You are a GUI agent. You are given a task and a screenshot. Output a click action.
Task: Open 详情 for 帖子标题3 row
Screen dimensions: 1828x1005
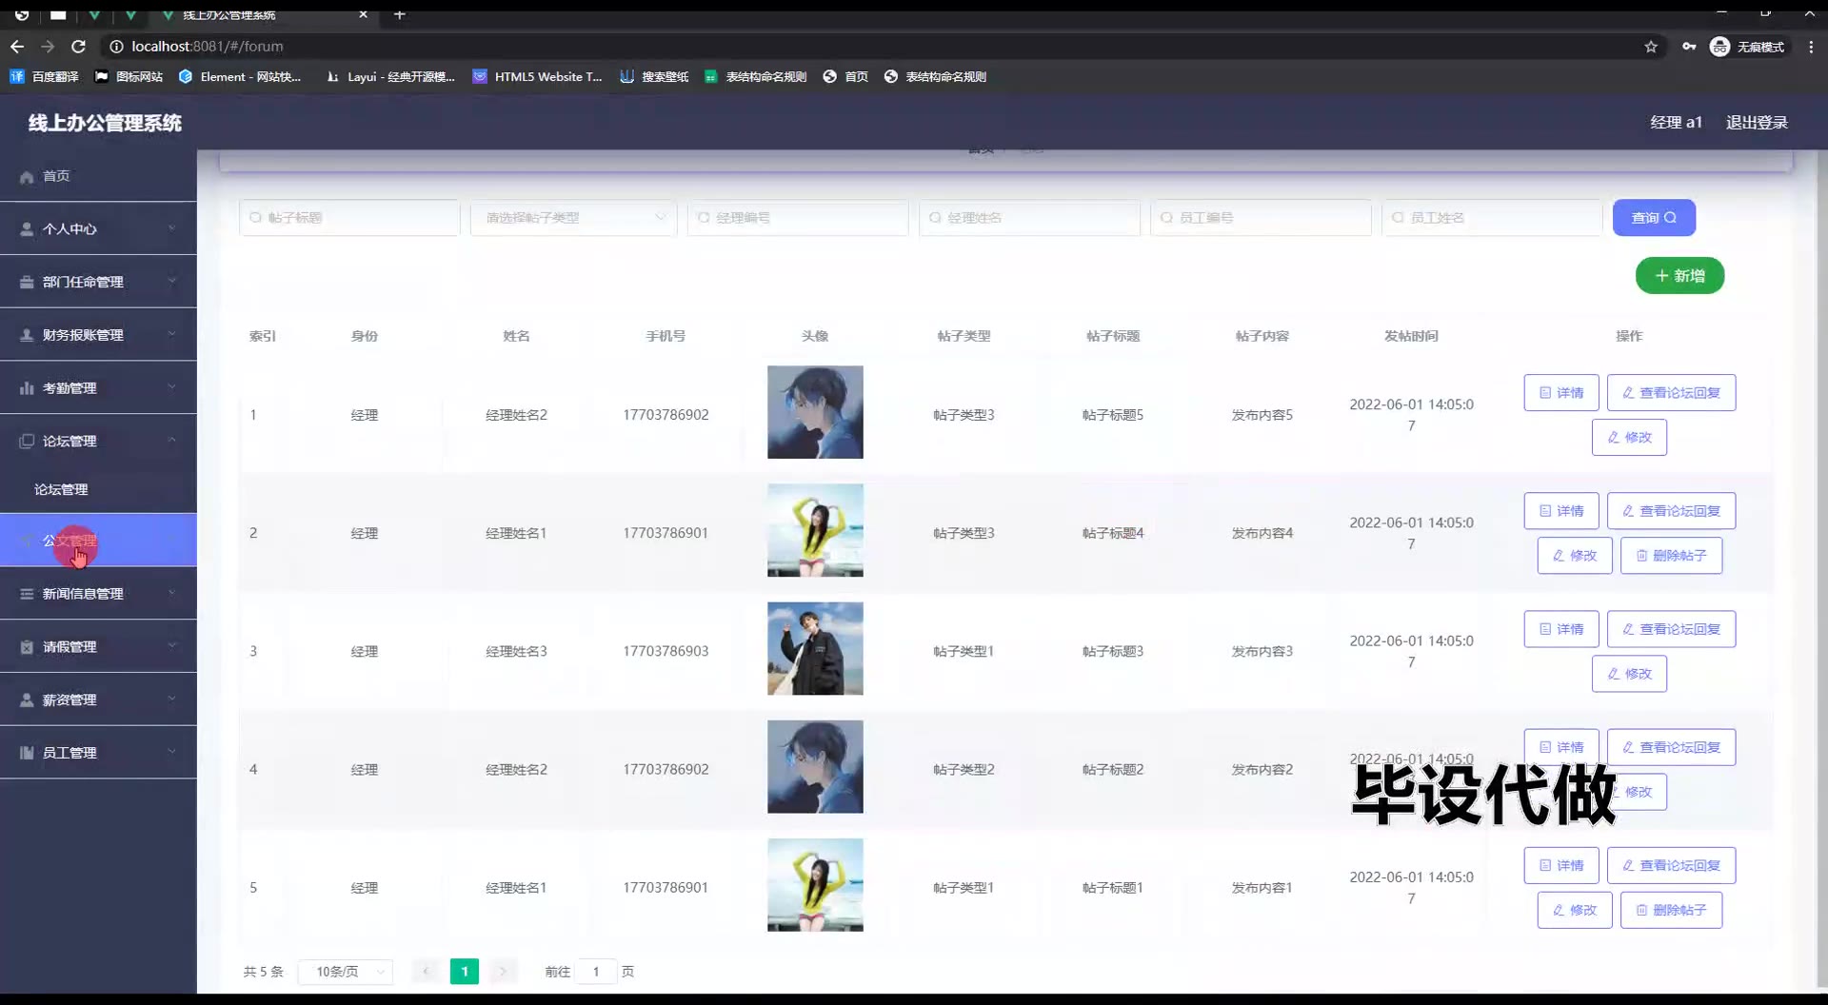point(1561,629)
